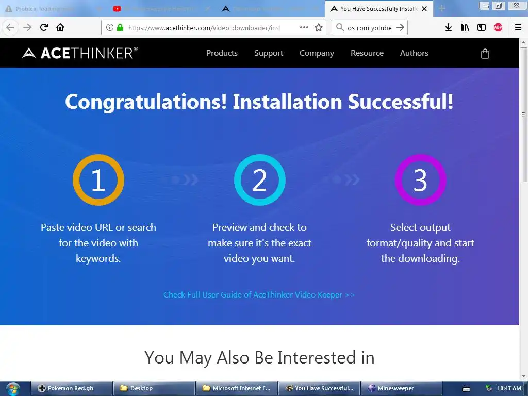Click the 10:47 AM clock
The width and height of the screenshot is (528, 396).
click(x=509, y=388)
